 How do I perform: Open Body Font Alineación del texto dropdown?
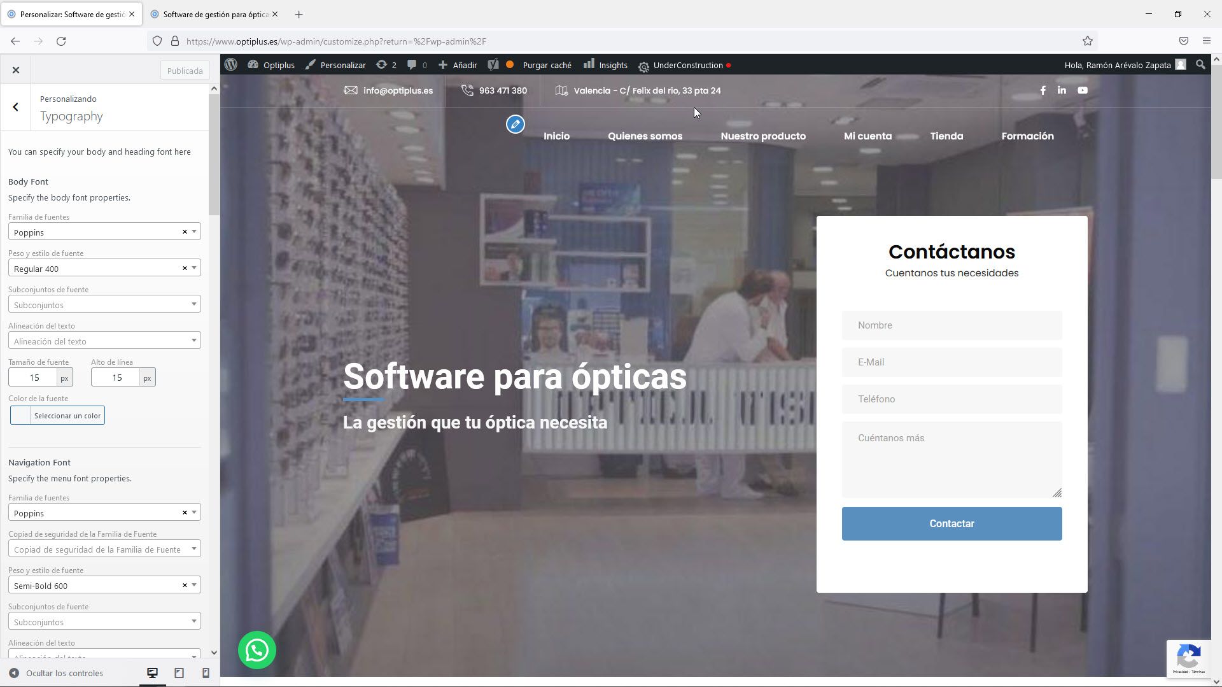(x=104, y=341)
